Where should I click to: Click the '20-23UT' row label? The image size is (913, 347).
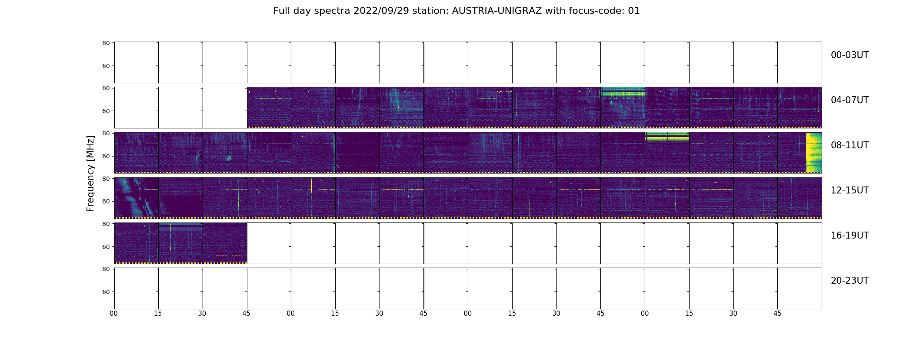850,281
